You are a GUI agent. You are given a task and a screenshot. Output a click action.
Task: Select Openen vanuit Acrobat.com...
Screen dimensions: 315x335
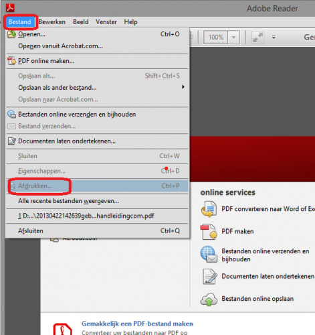point(98,46)
